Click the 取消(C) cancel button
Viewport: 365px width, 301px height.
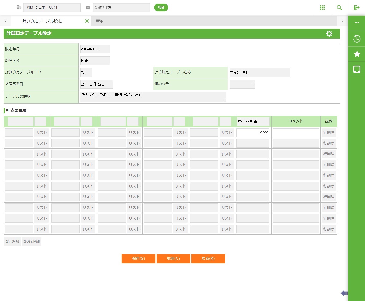tap(173, 258)
